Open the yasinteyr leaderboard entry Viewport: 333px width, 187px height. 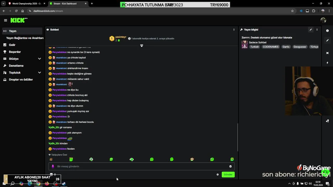click(118, 39)
